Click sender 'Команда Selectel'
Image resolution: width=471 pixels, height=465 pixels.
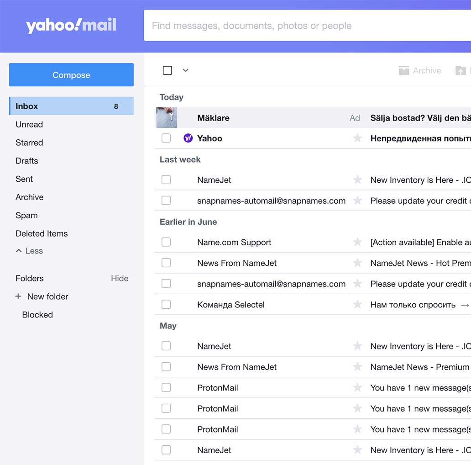(x=230, y=305)
